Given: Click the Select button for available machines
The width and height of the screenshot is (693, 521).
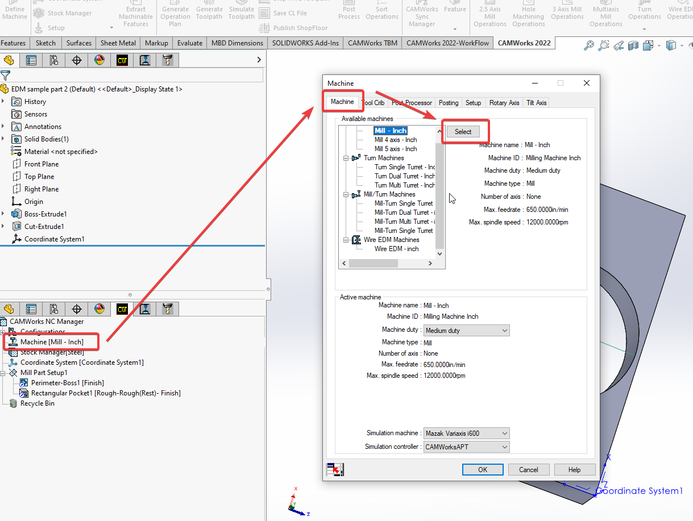Looking at the screenshot, I should 463,132.
